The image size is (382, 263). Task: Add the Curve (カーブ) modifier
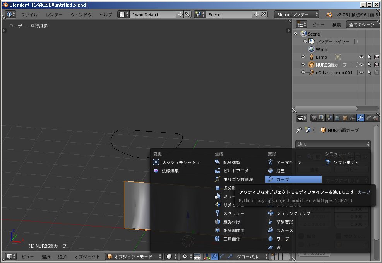tap(293, 179)
